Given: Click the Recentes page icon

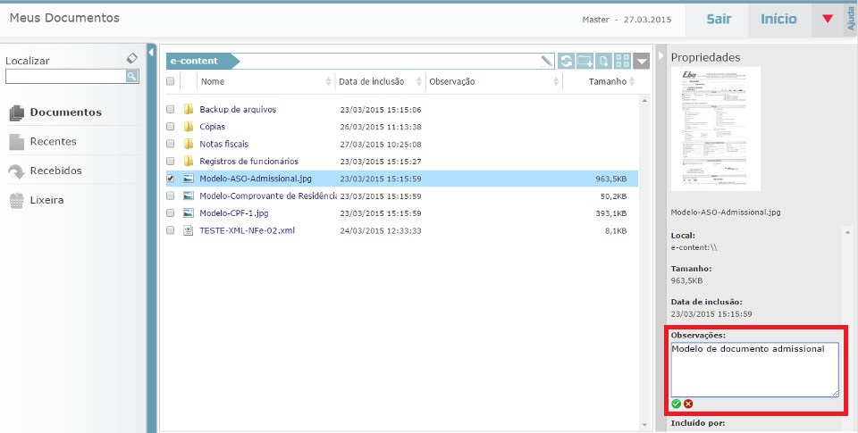Looking at the screenshot, I should 16,142.
